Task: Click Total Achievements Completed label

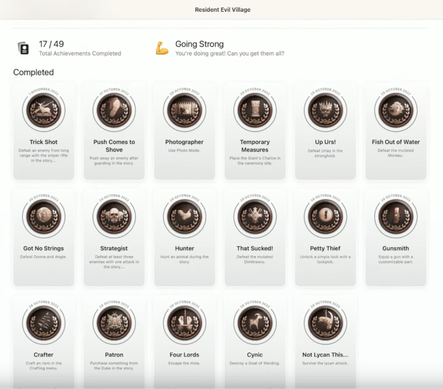Action: coord(80,53)
